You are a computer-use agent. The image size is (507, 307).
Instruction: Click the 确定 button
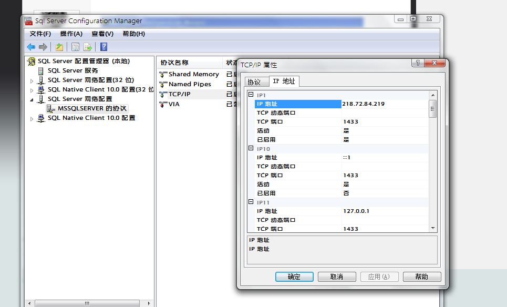coord(294,277)
